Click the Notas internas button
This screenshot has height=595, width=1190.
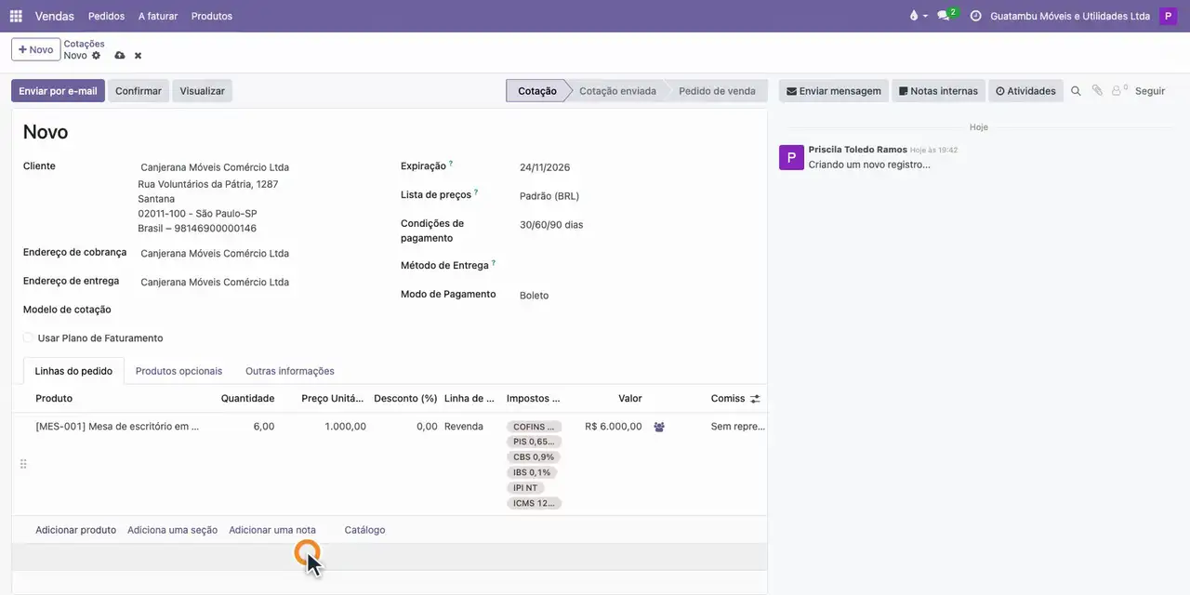pos(938,91)
